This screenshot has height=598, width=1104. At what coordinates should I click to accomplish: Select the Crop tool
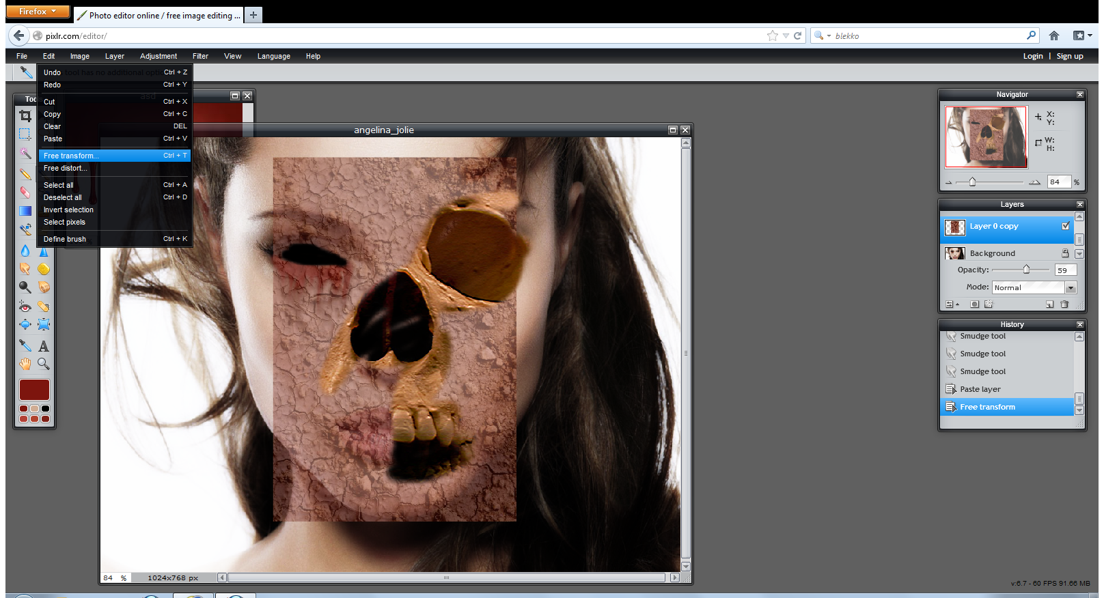pos(25,116)
